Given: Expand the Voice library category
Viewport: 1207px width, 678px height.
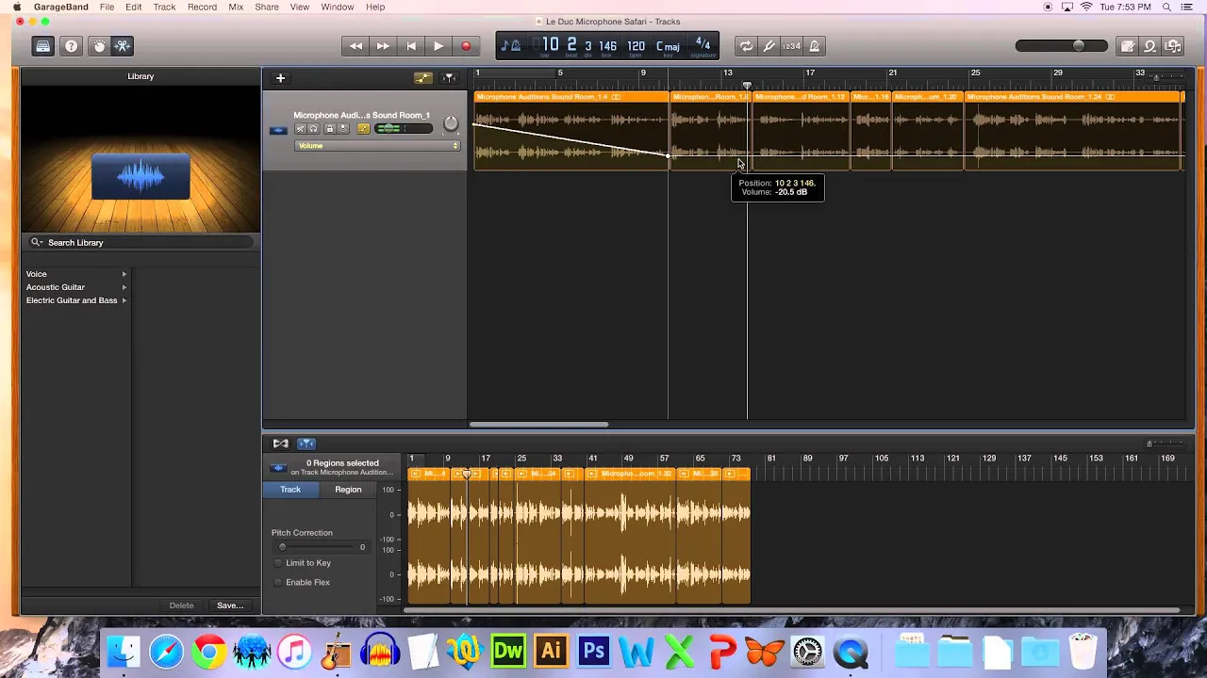Looking at the screenshot, I should [x=76, y=274].
